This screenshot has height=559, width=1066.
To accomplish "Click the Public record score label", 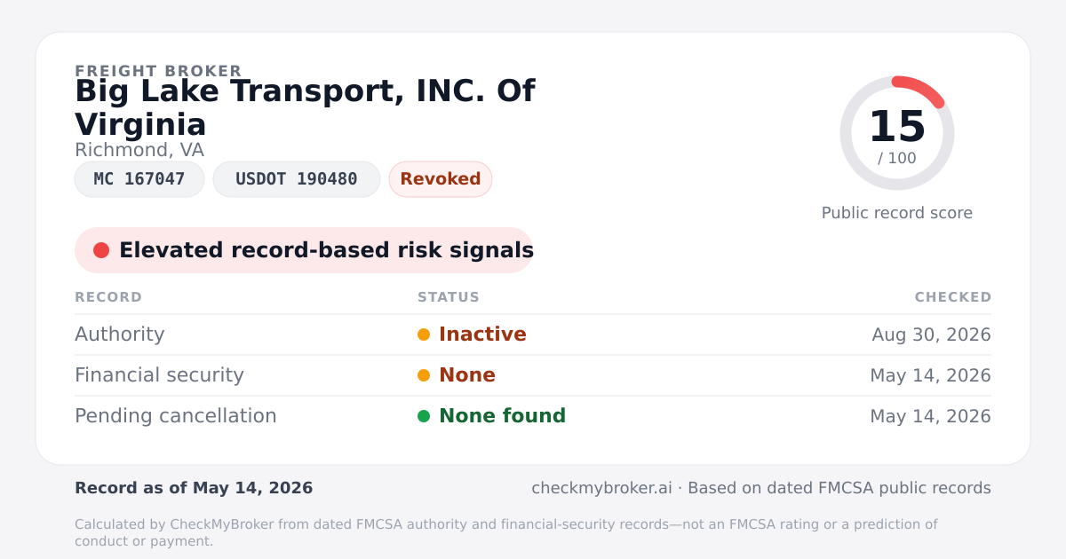I will tap(897, 213).
